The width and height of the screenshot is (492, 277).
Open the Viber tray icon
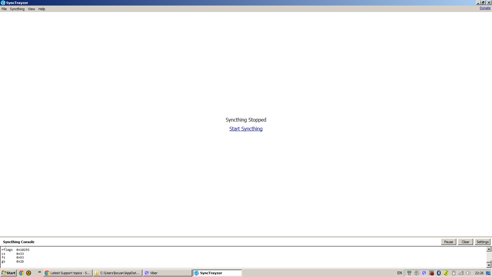424,273
